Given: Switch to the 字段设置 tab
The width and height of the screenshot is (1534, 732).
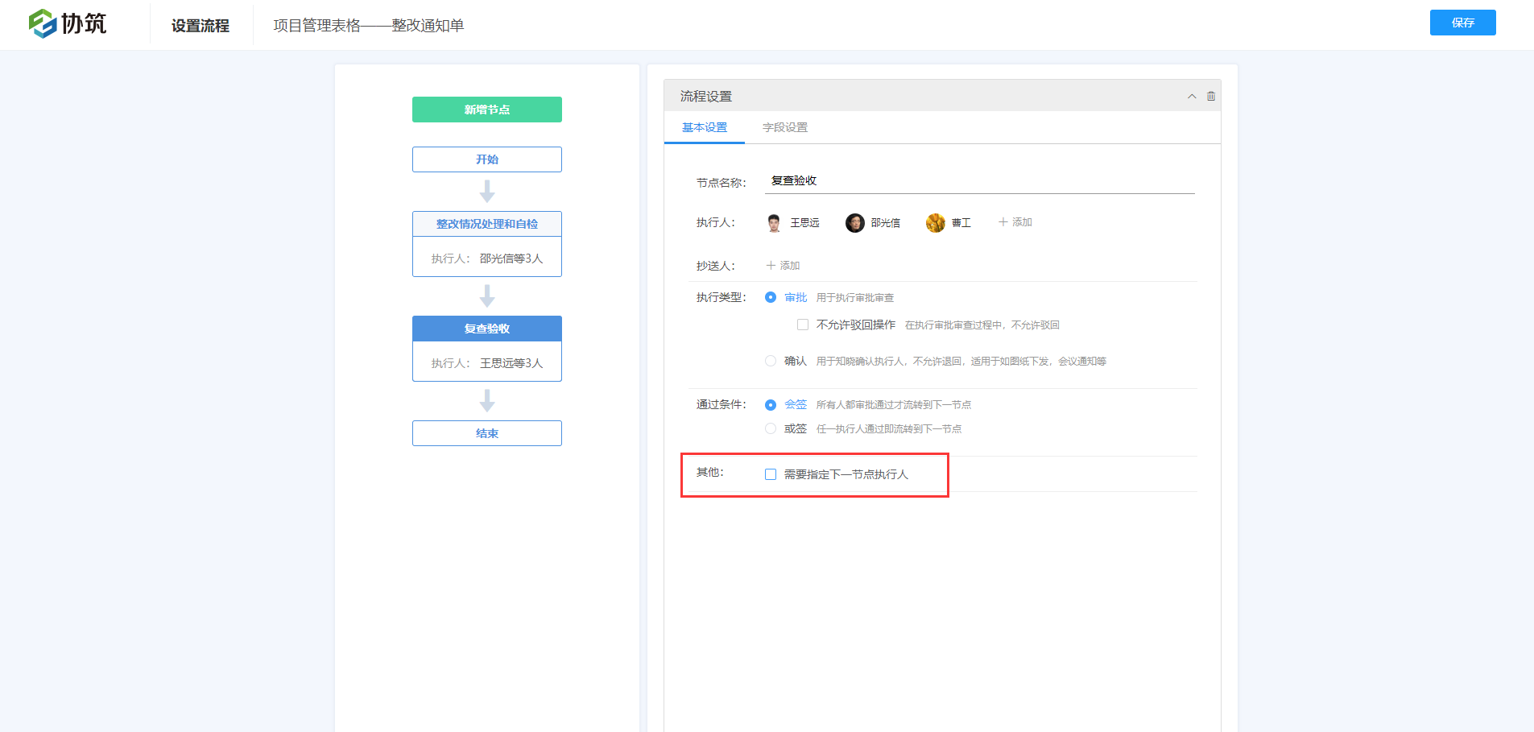Looking at the screenshot, I should 785,127.
